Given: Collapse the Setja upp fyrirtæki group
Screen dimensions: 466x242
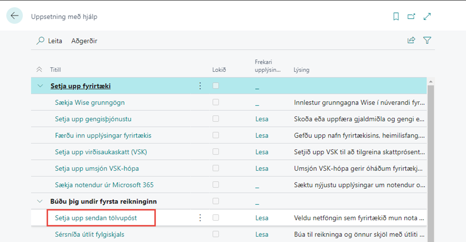Looking at the screenshot, I should (x=40, y=86).
